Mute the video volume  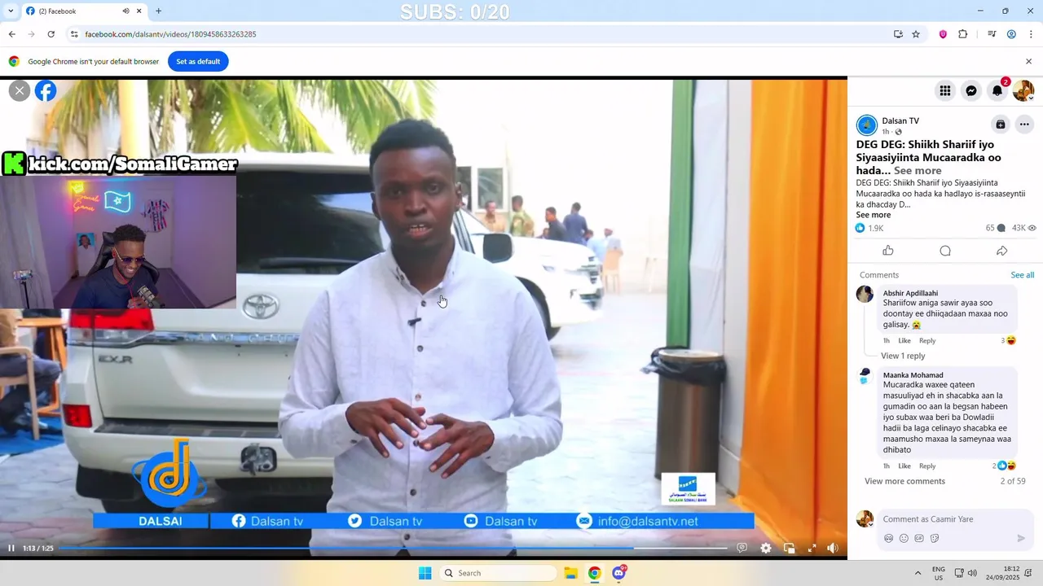833,549
